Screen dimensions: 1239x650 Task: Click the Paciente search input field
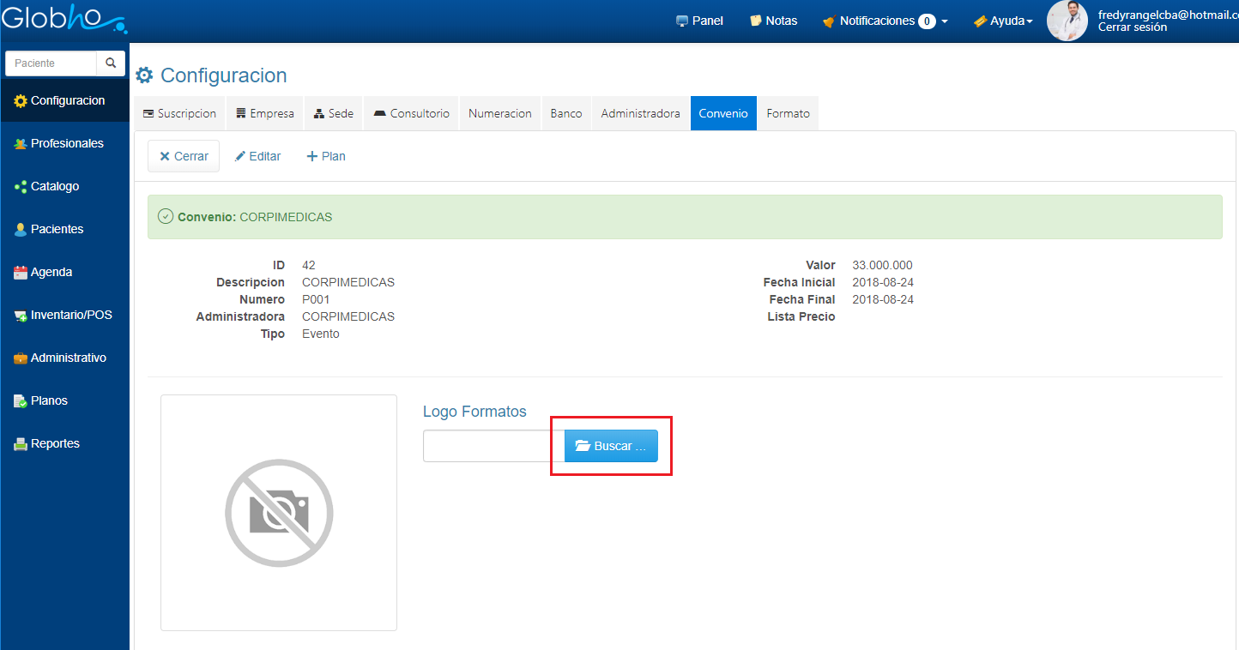(51, 63)
